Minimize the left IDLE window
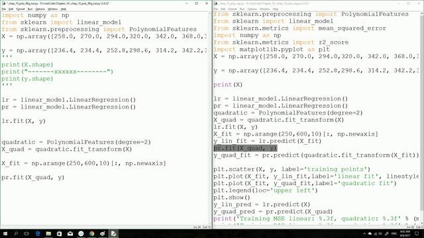This screenshot has width=424, height=238. (x=187, y=3)
